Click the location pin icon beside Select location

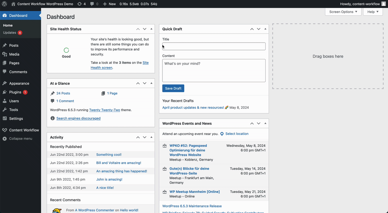[x=222, y=134]
